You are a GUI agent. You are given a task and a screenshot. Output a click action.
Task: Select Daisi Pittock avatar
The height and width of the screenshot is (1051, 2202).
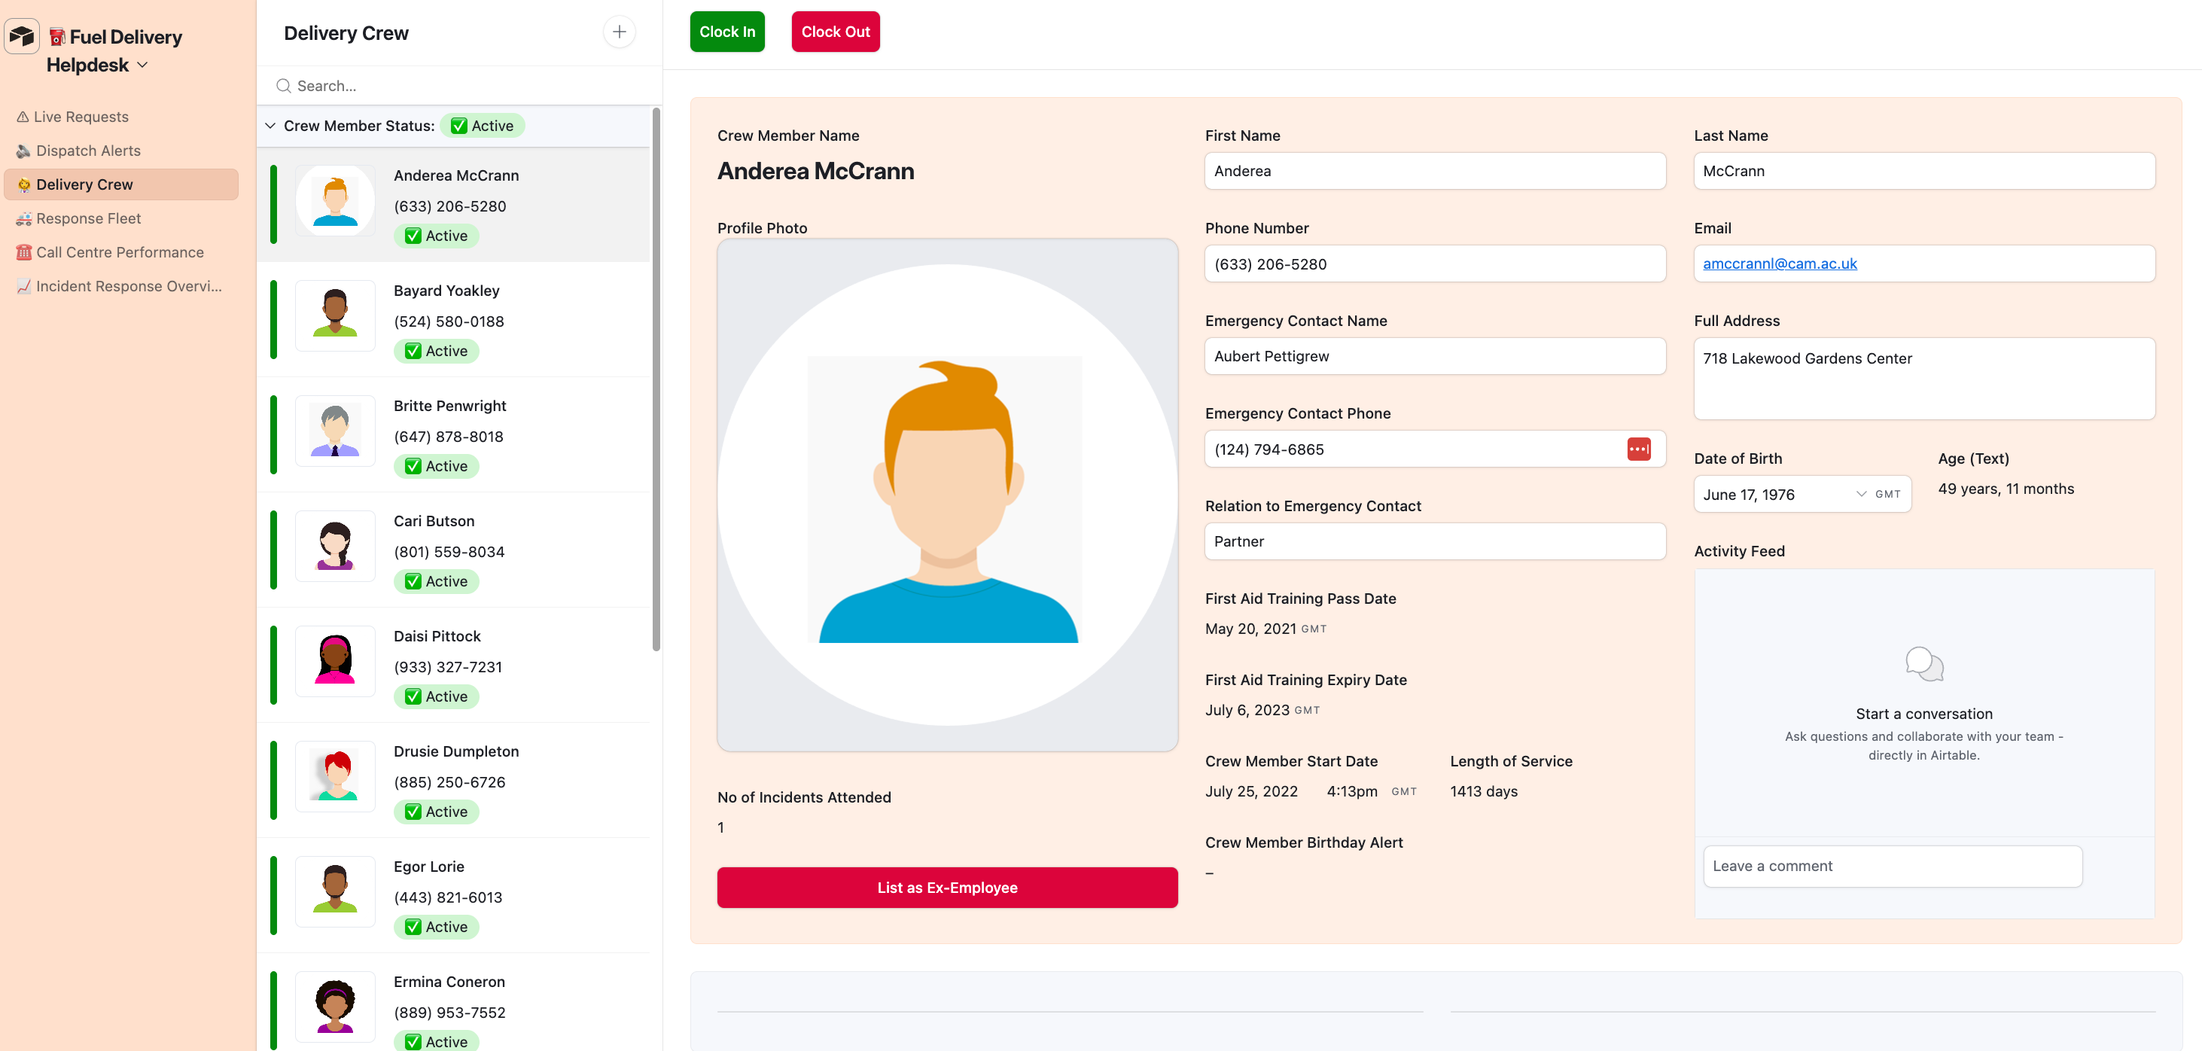tap(335, 661)
